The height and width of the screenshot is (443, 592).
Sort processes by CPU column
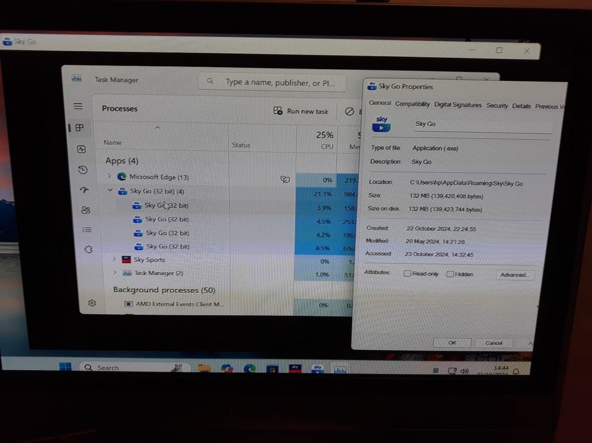coord(317,140)
